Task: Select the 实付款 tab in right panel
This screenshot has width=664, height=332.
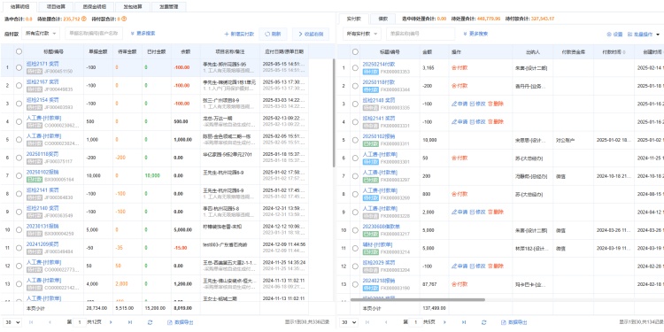Action: [x=353, y=19]
